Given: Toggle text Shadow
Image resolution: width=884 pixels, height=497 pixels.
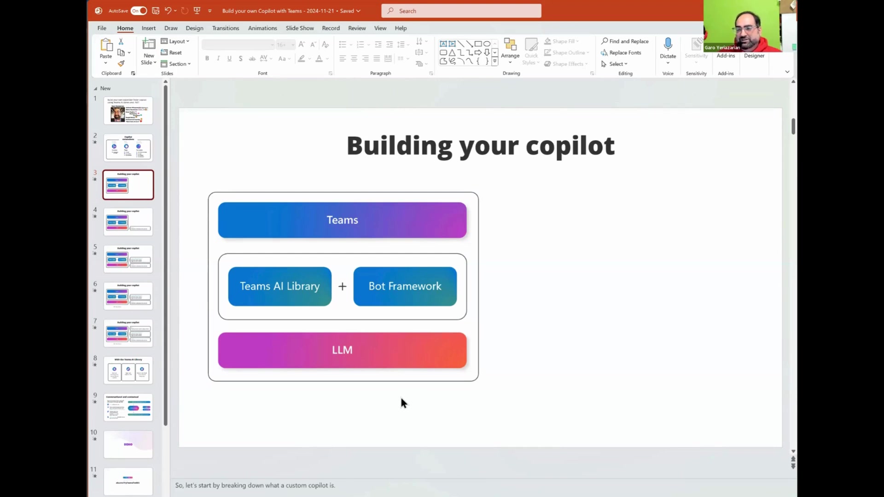Looking at the screenshot, I should tap(240, 58).
